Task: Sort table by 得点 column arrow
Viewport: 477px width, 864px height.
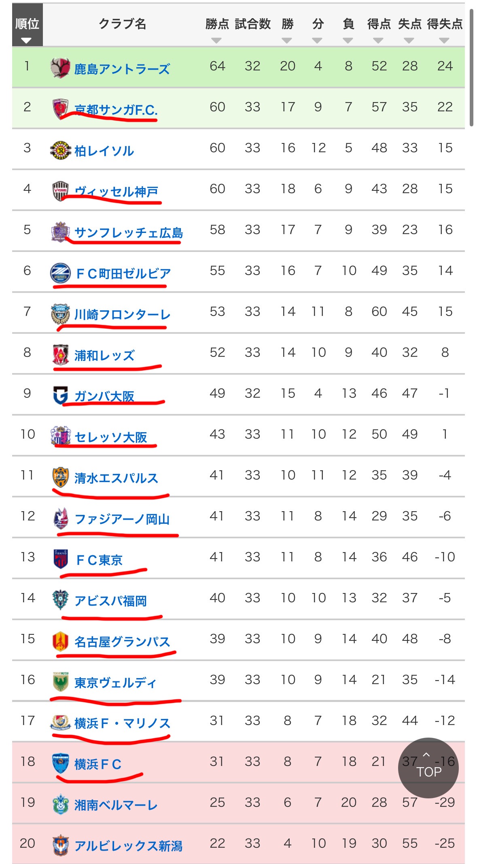Action: click(378, 41)
